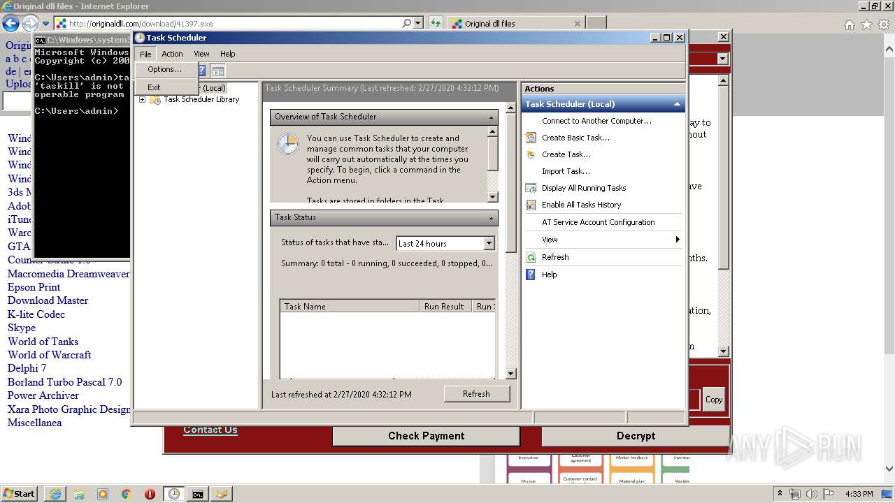895x503 pixels.
Task: Click Connect to Another Computer... action
Action: click(596, 121)
